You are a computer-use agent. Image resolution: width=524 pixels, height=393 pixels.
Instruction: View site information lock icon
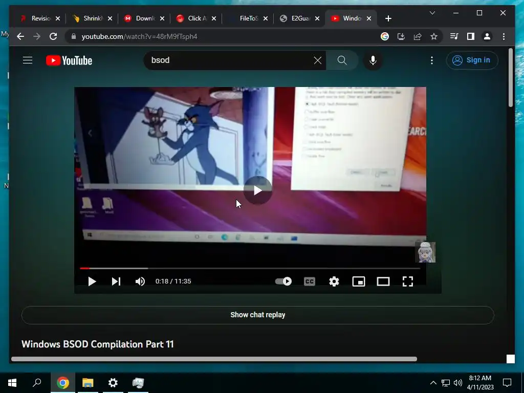74,36
